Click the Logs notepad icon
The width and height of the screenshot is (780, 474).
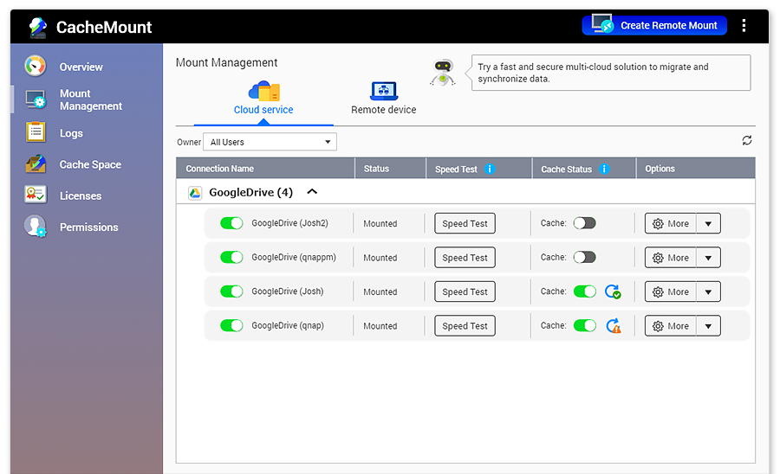(x=36, y=132)
